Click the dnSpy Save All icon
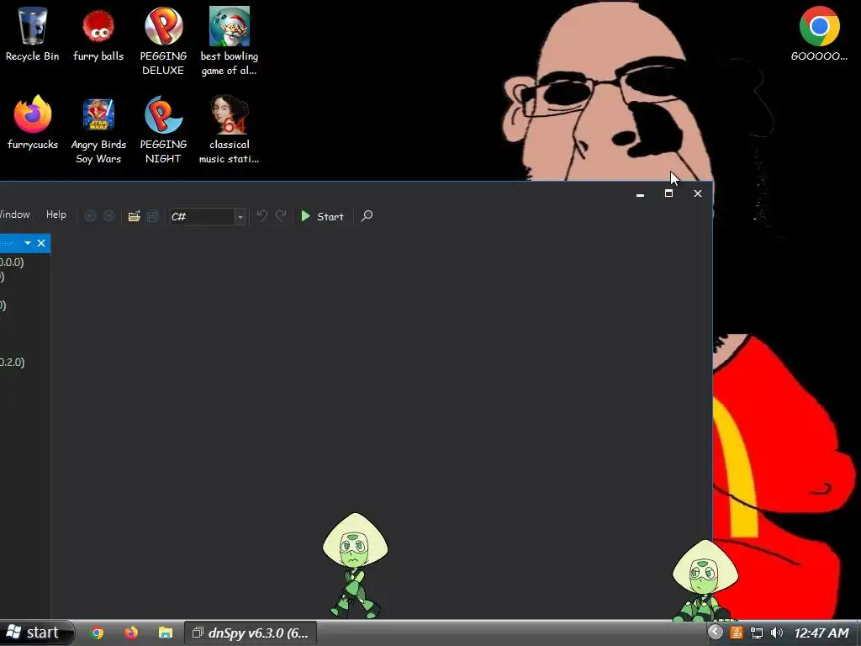This screenshot has width=861, height=646. click(x=153, y=216)
